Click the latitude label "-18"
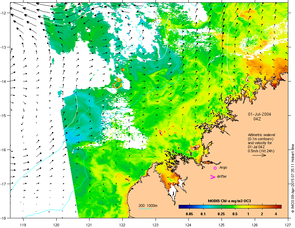Screen dimensions: 295x228 [4, 218]
